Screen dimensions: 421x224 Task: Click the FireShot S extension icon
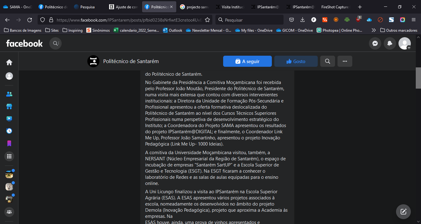(x=391, y=20)
